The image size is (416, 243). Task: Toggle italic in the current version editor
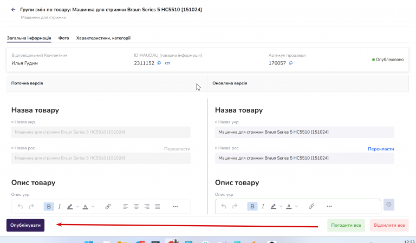coord(60,206)
